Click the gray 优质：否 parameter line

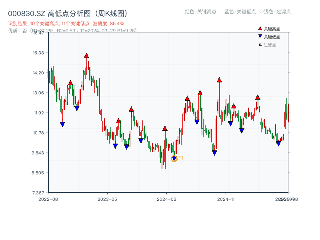click(x=72, y=31)
